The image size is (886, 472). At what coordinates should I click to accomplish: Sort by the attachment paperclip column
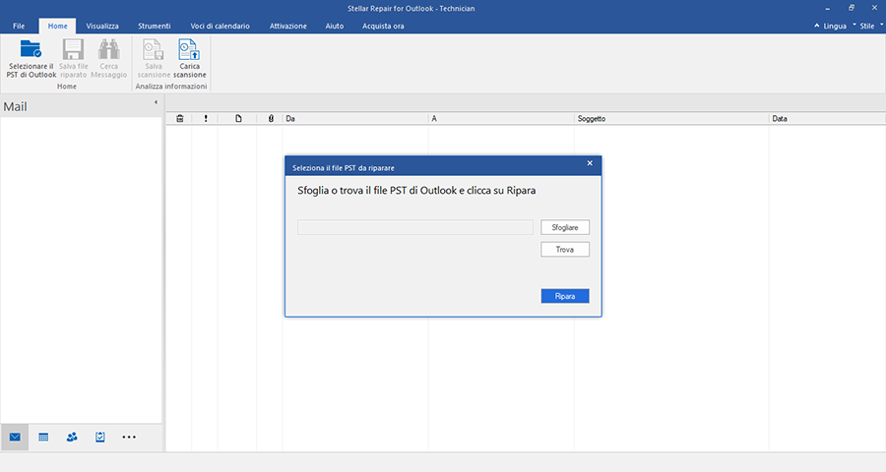[x=271, y=119]
